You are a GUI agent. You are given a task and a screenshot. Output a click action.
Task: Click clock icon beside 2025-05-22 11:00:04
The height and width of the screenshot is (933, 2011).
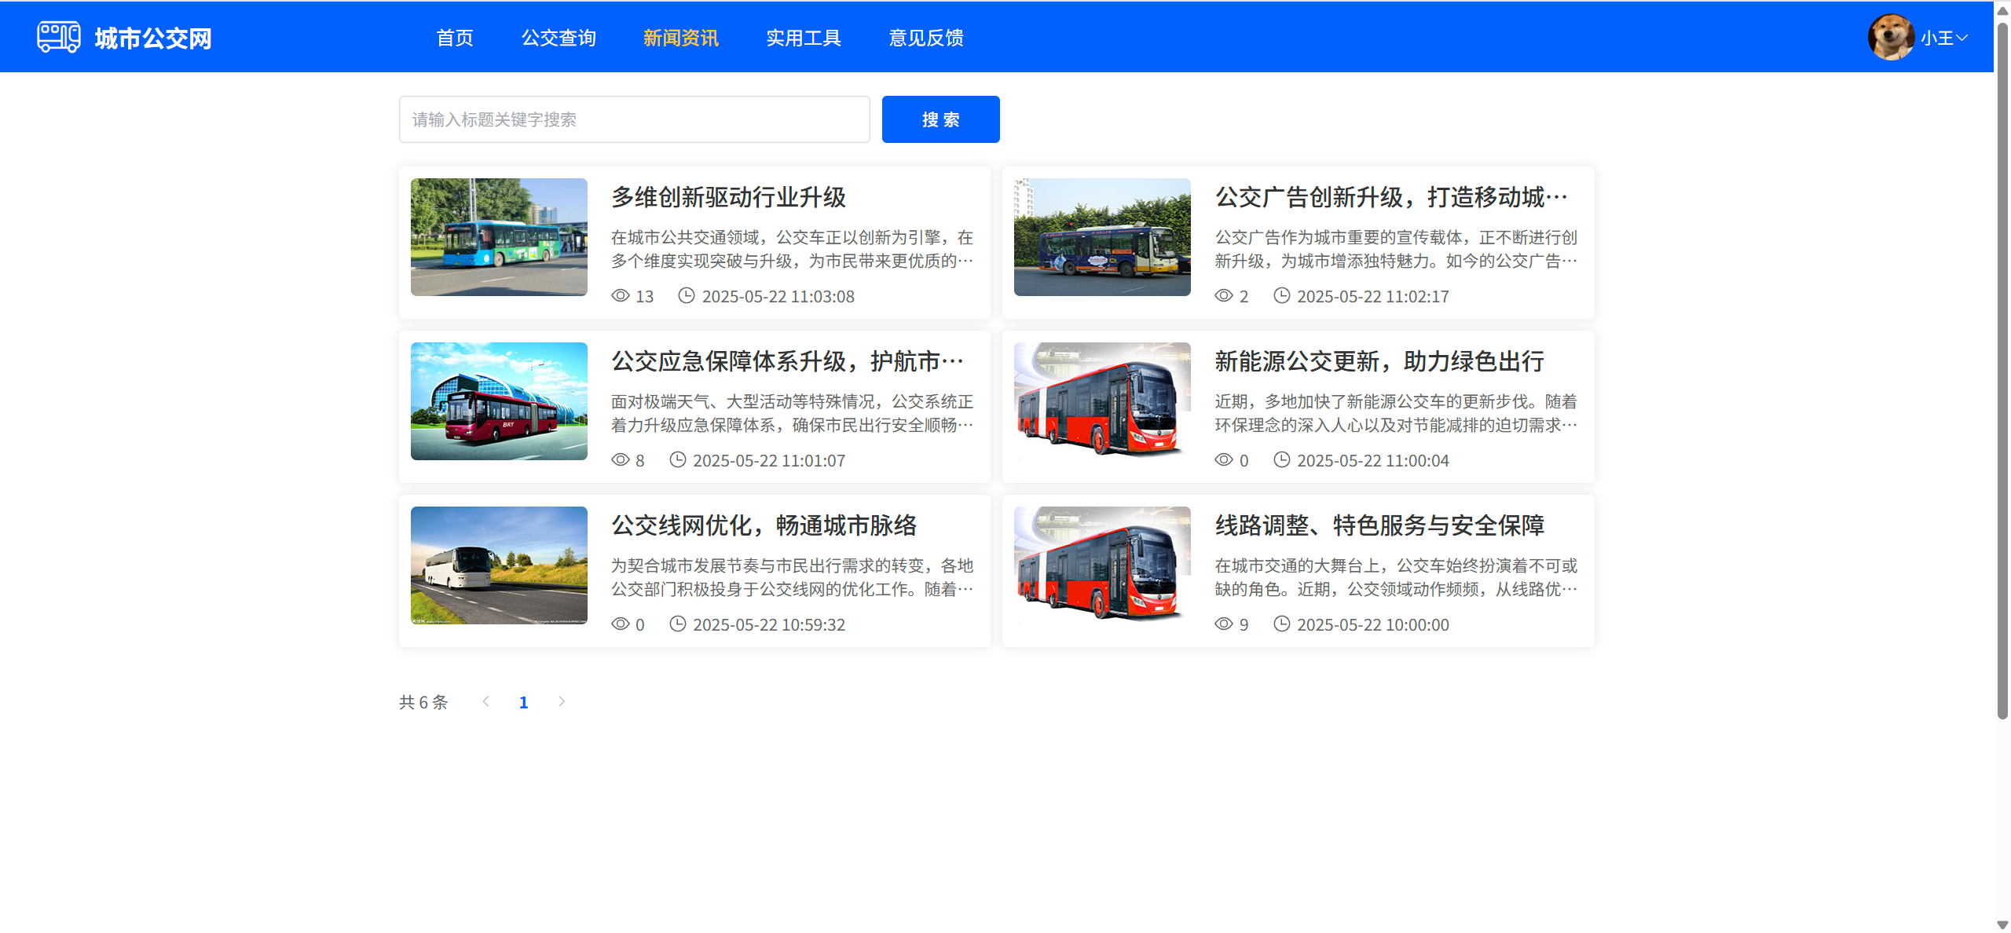1281,459
